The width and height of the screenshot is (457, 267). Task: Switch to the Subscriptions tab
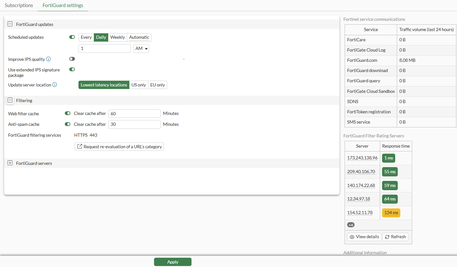click(19, 5)
